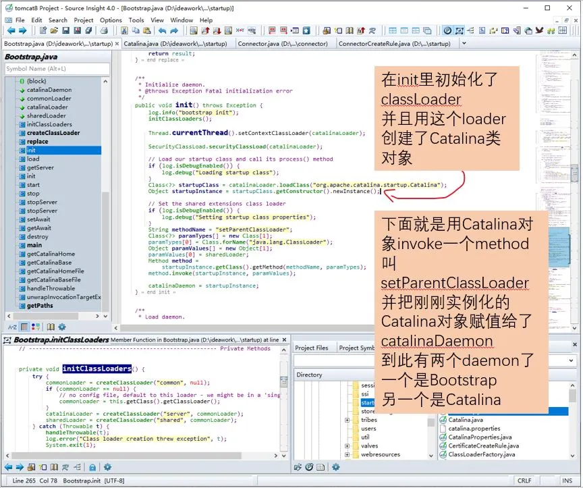Toggle the Clip Window toolbar icon
This screenshot has height=488, width=583.
click(482, 30)
